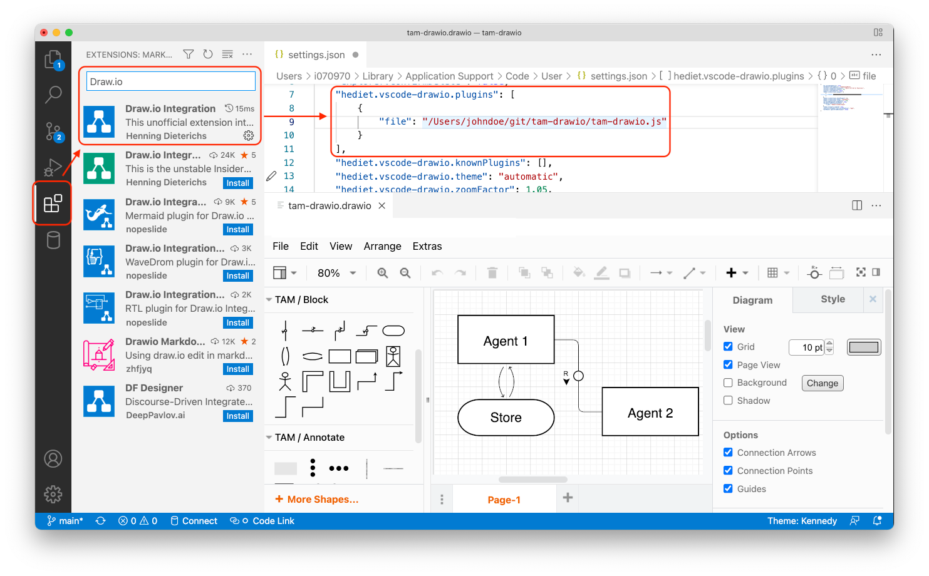Open the view layout dropdown in toolbar
Image resolution: width=929 pixels, height=576 pixels.
[x=285, y=273]
